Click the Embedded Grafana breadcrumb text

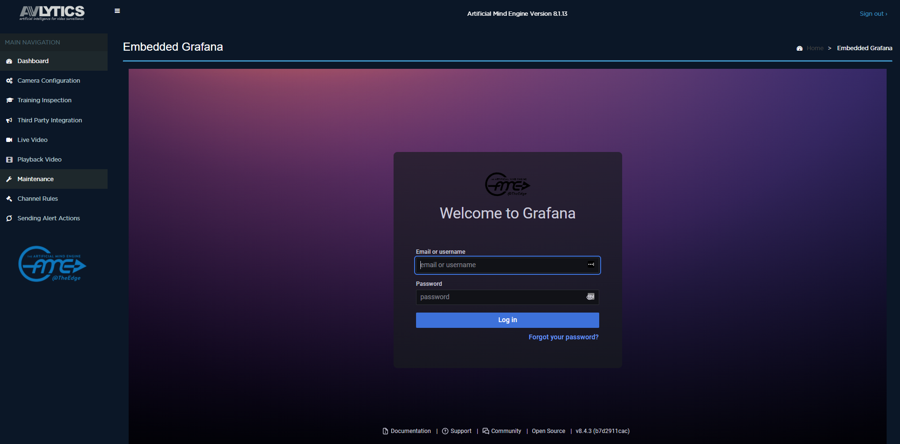pyautogui.click(x=865, y=48)
